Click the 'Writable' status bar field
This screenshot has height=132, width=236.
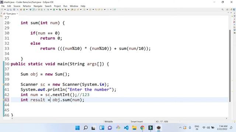pyautogui.click(x=109, y=121)
